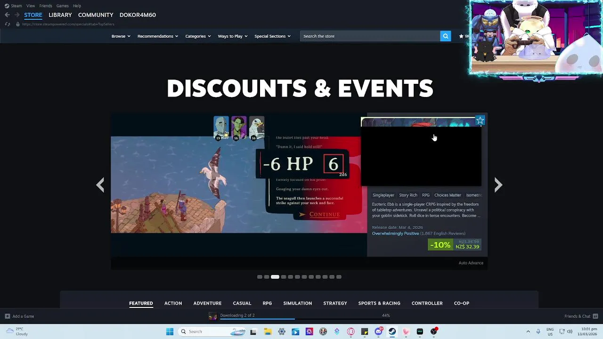
Task: Expand the Browse dropdown
Action: point(121,36)
